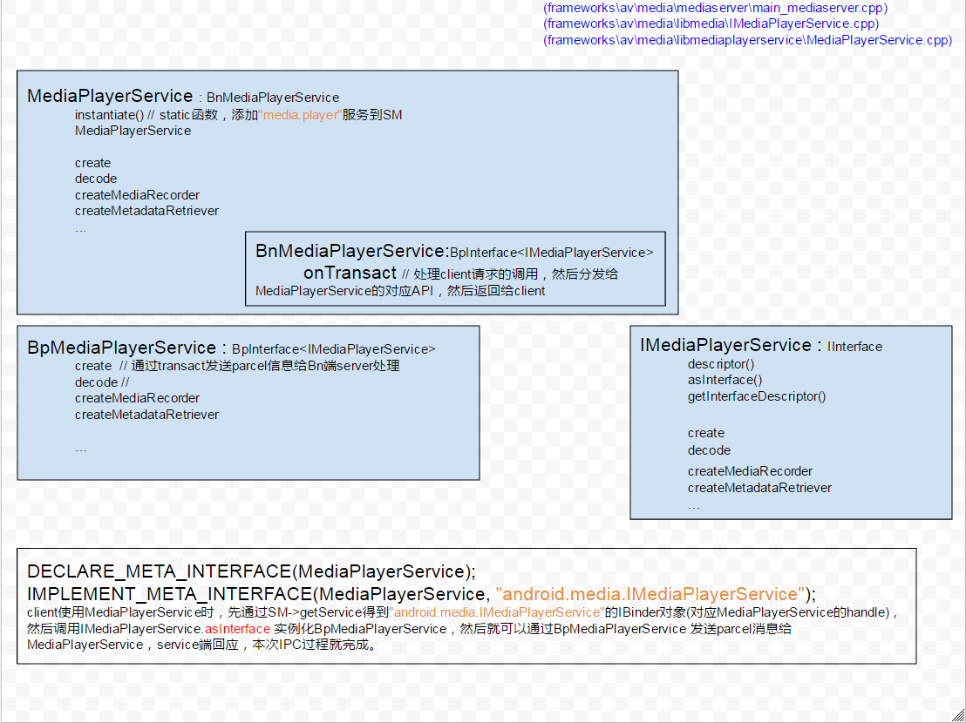Image resolution: width=966 pixels, height=723 pixels.
Task: Click the main_mediaserver.cpp path text
Action: click(x=715, y=8)
